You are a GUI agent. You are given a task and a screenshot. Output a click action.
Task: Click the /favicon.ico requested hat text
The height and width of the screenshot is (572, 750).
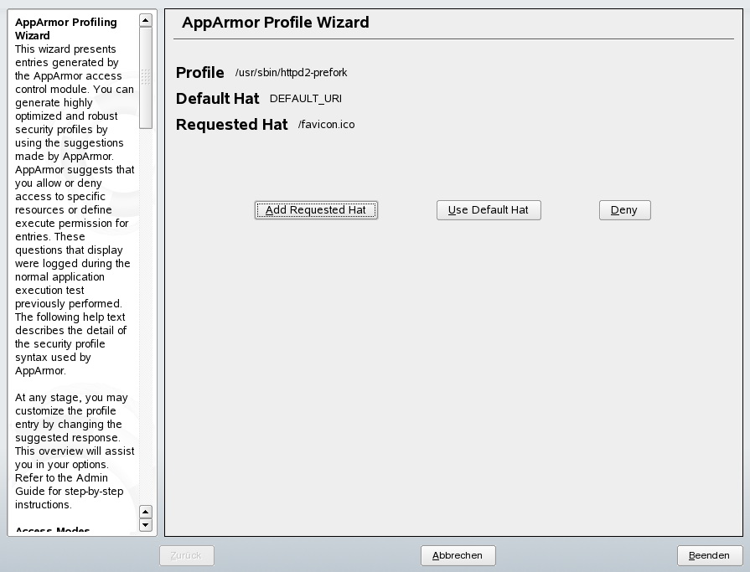click(327, 124)
